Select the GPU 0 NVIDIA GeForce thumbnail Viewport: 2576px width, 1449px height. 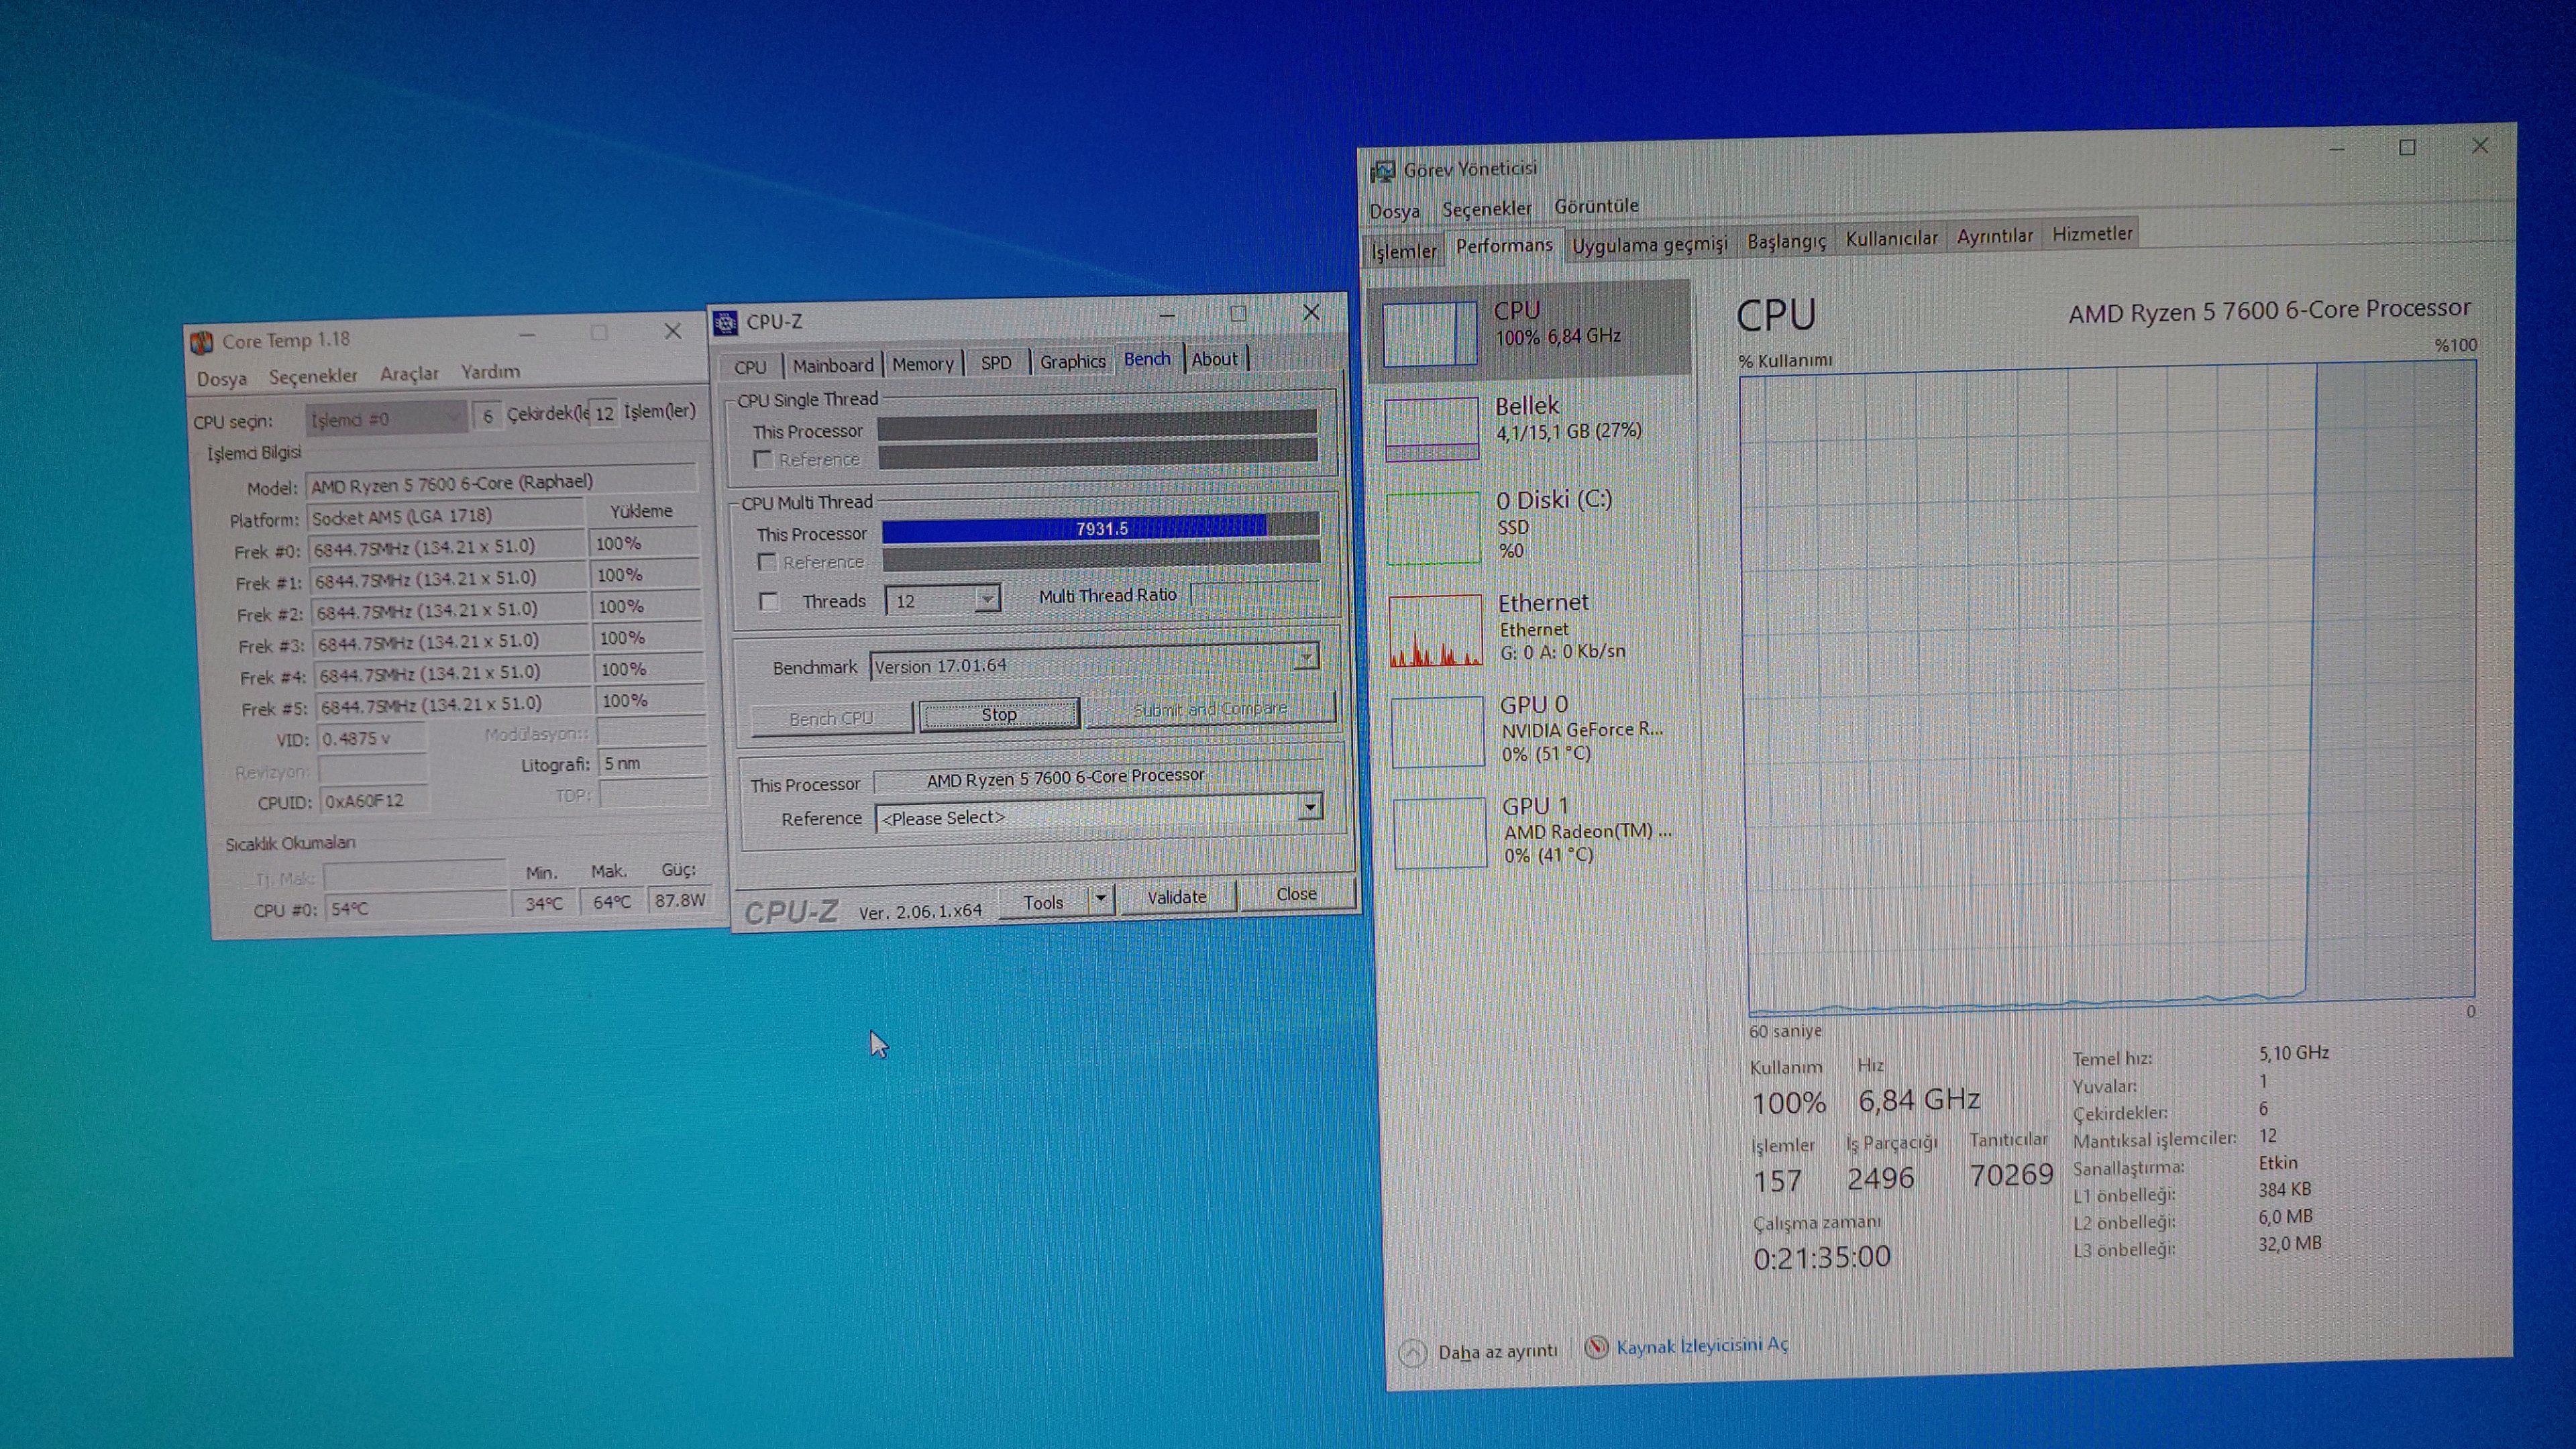[x=1438, y=732]
